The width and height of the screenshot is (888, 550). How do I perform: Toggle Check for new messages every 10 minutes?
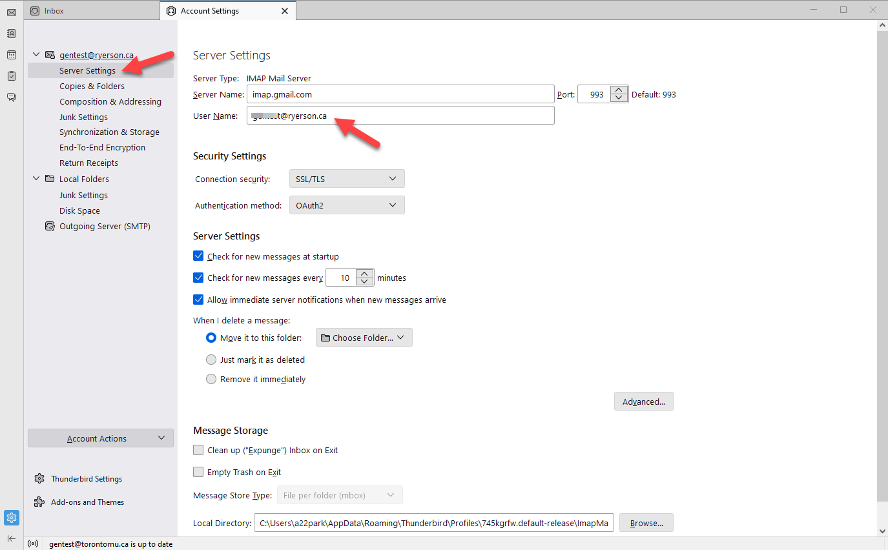tap(198, 278)
